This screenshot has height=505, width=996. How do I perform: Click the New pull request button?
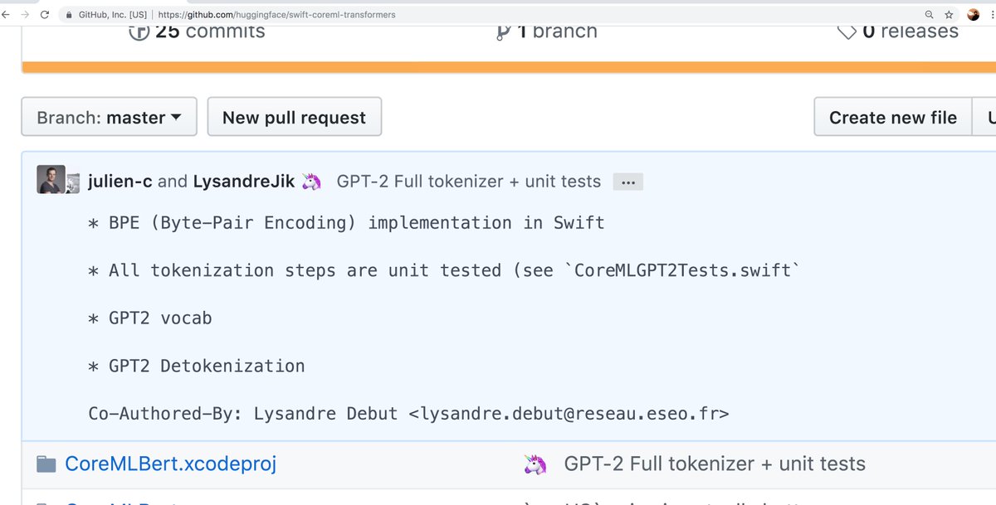(294, 117)
